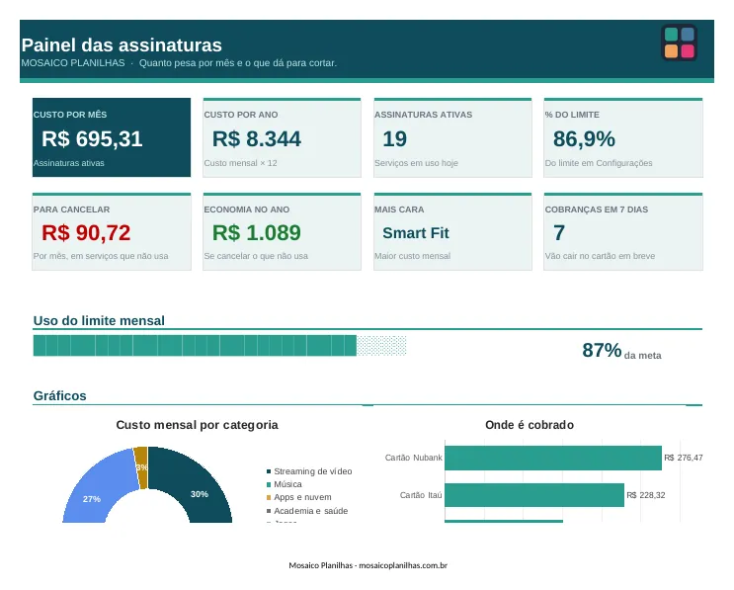Click the Academia e saúde legend label
The image size is (734, 590).
click(x=311, y=511)
